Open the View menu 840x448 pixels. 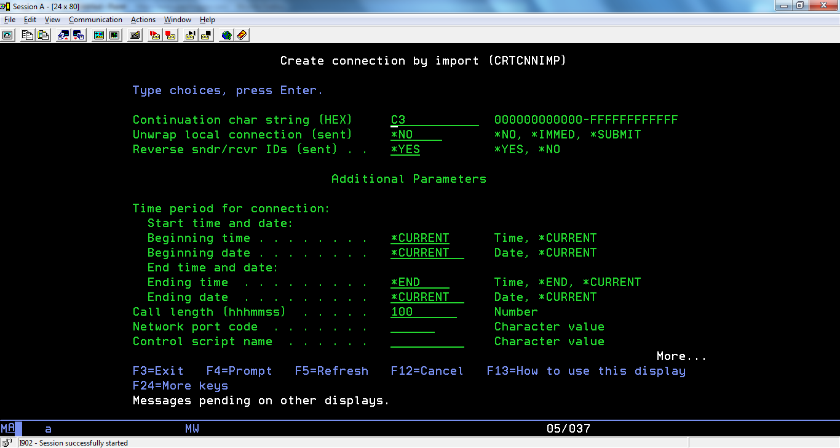tap(52, 20)
